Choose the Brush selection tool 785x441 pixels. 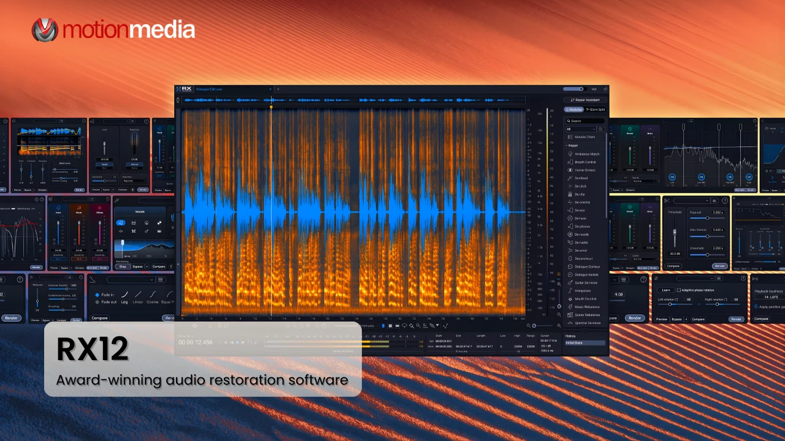click(x=412, y=326)
